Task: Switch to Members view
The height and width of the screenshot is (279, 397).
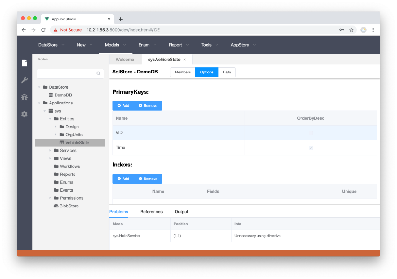Action: 183,72
